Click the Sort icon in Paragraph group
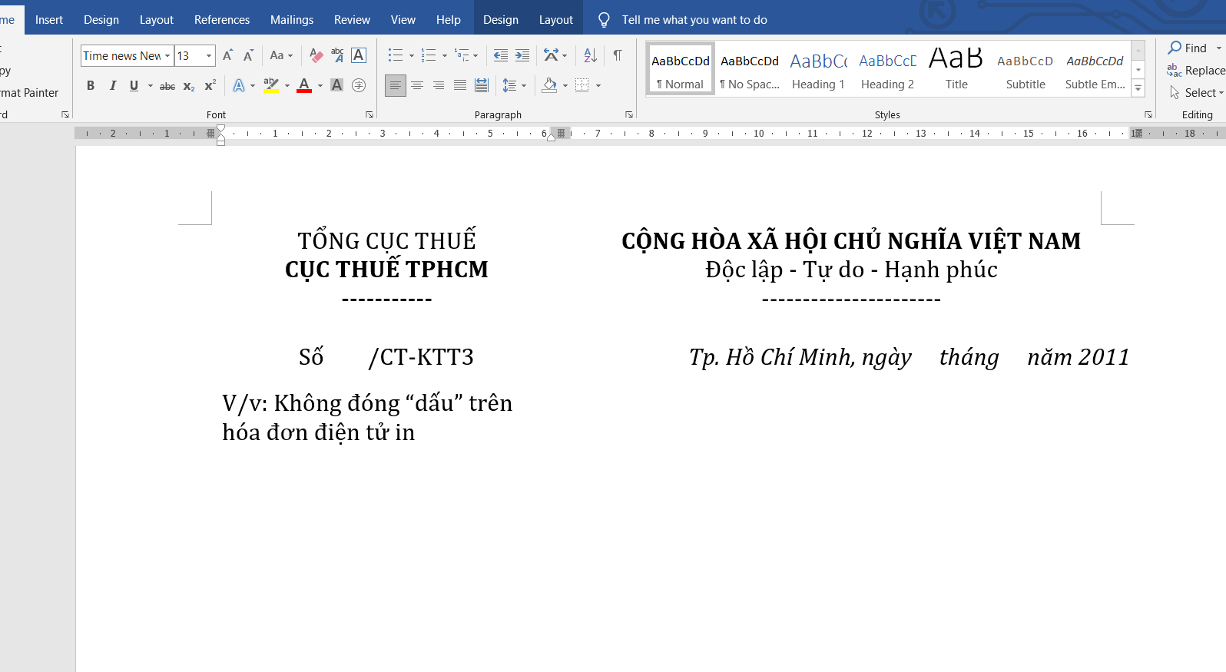Viewport: 1226px width, 672px height. (x=590, y=55)
